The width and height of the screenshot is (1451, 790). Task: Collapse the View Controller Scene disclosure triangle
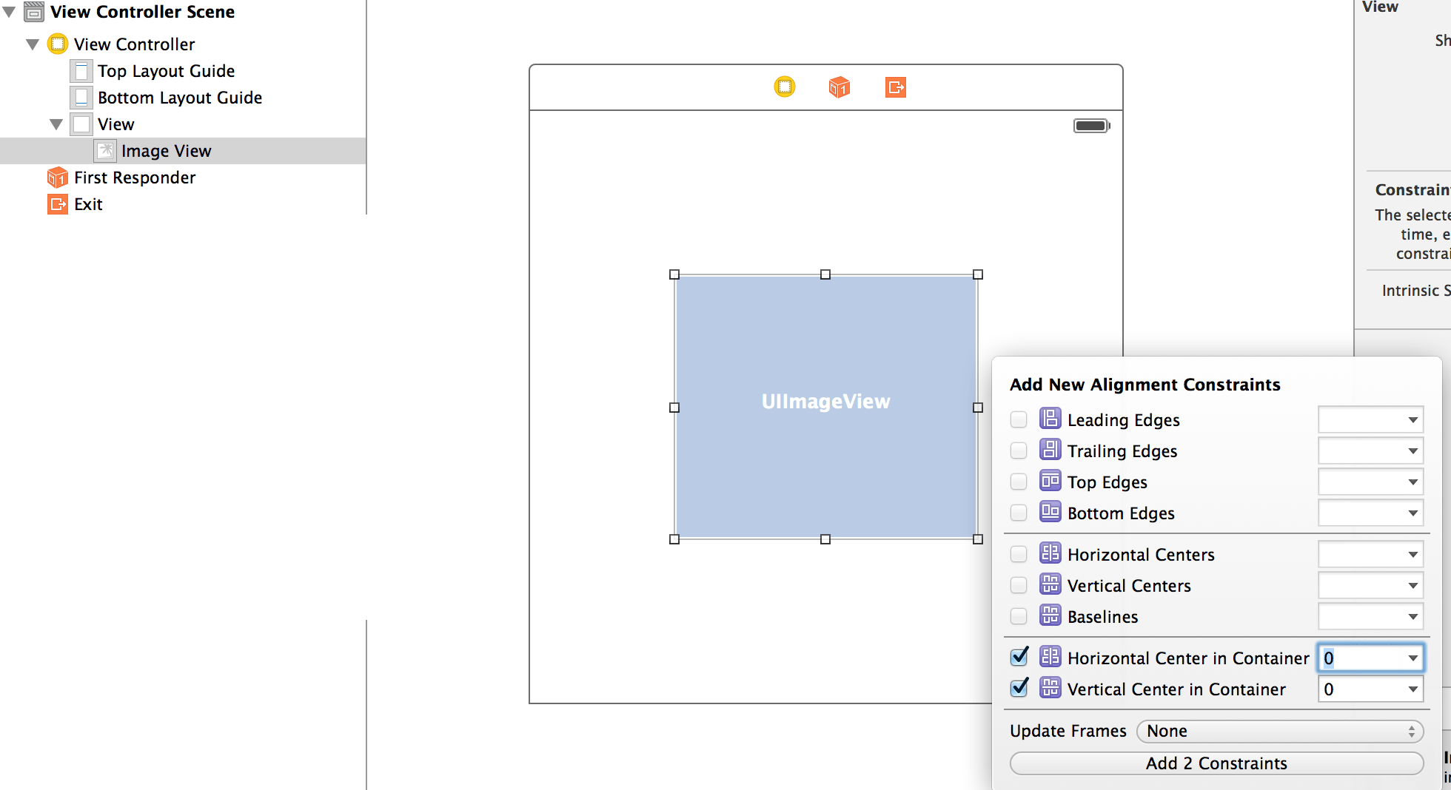click(x=7, y=11)
